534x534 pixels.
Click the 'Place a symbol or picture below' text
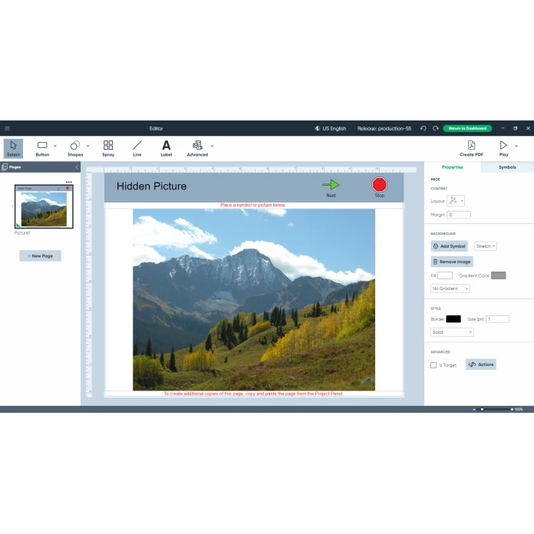[252, 205]
